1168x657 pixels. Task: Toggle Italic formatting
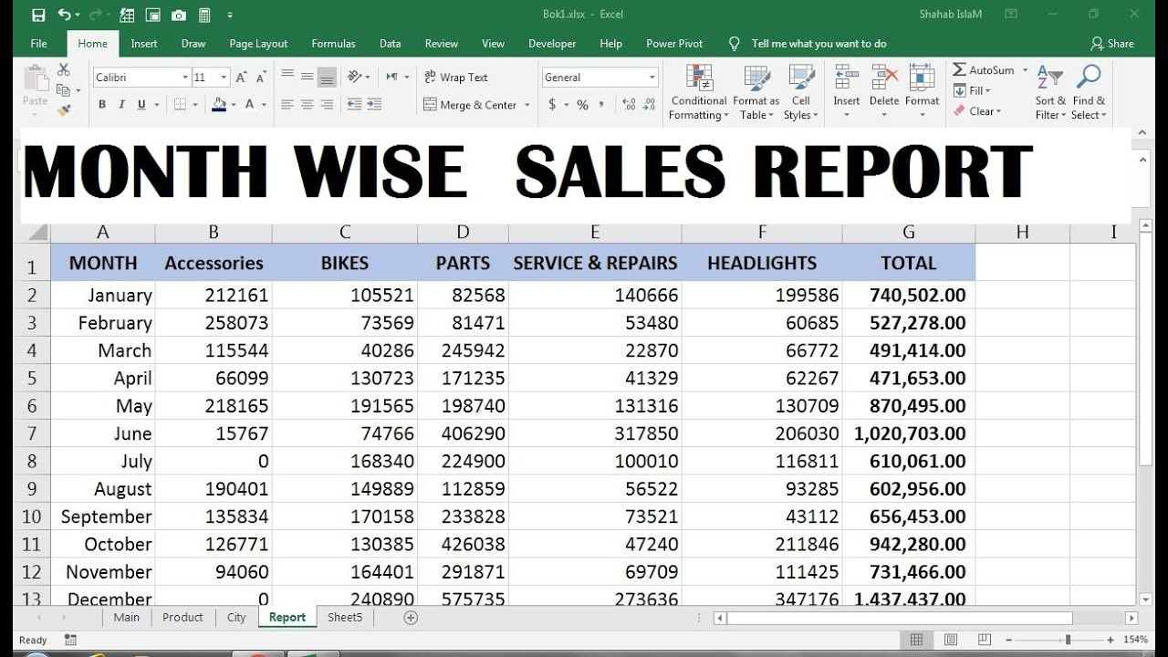click(122, 105)
